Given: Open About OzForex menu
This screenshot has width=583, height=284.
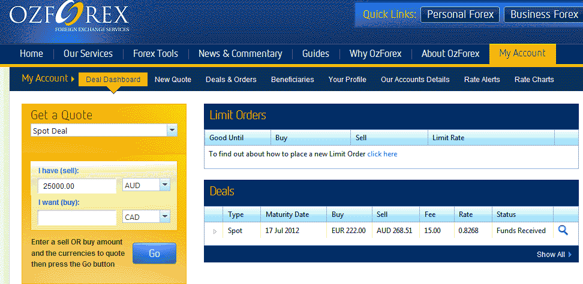Looking at the screenshot, I should click(x=450, y=54).
